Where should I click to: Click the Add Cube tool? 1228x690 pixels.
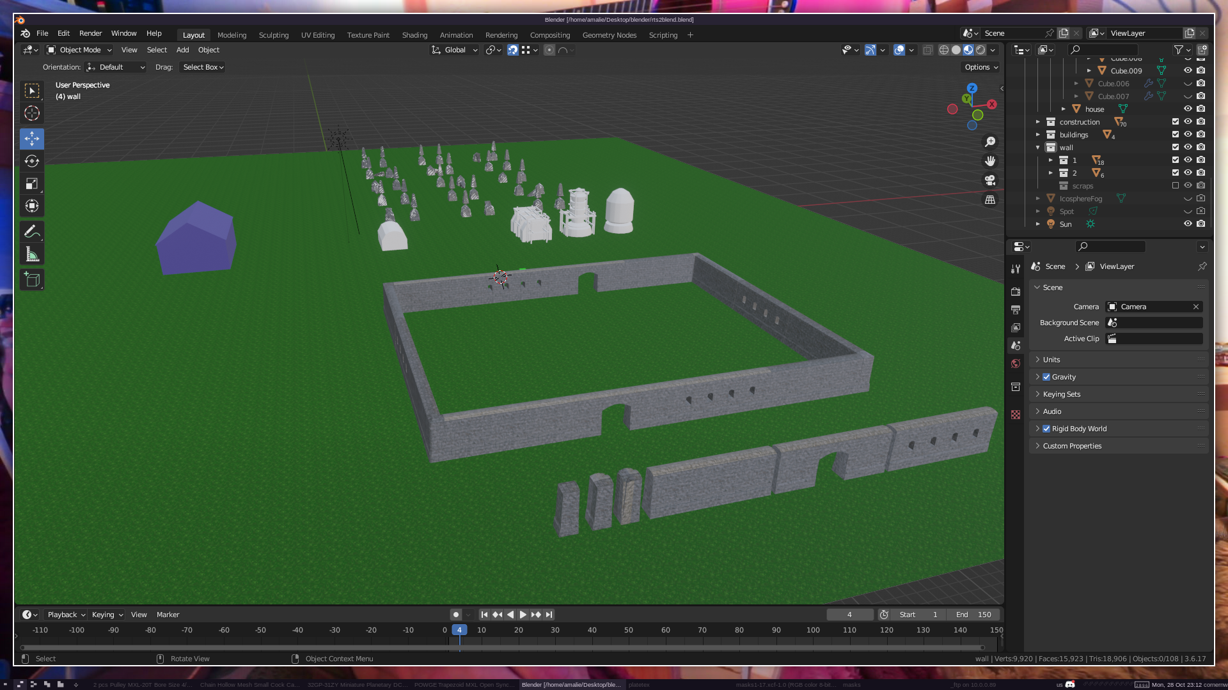[32, 280]
